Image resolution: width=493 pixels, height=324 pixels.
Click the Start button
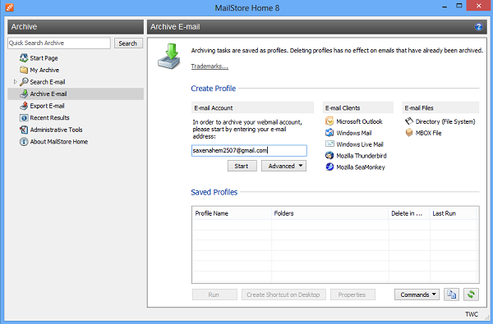[242, 166]
